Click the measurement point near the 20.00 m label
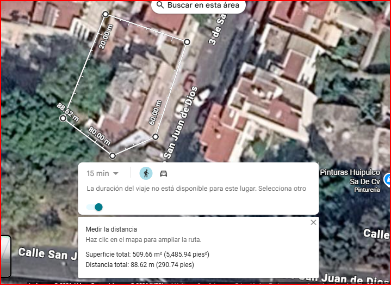This screenshot has height=285, width=391. [105, 14]
